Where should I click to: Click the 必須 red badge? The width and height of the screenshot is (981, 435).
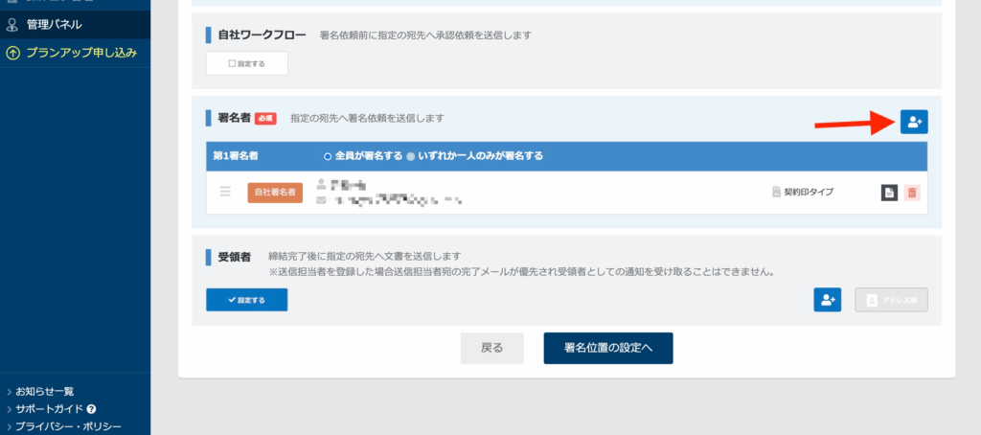pyautogui.click(x=265, y=118)
